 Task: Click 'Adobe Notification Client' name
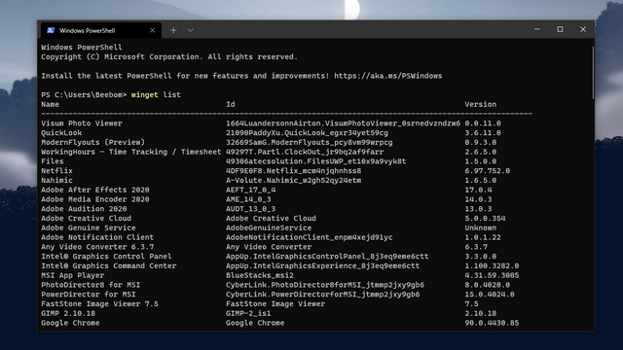coord(97,237)
